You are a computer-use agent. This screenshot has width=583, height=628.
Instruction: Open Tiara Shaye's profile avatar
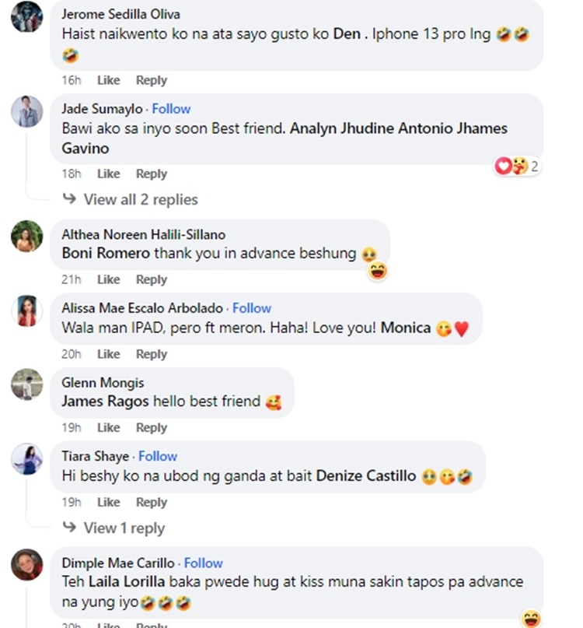click(x=26, y=458)
